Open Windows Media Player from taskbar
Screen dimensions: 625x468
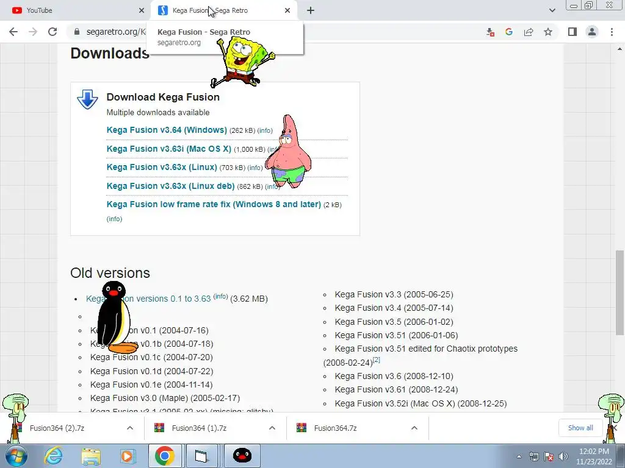coord(128,456)
